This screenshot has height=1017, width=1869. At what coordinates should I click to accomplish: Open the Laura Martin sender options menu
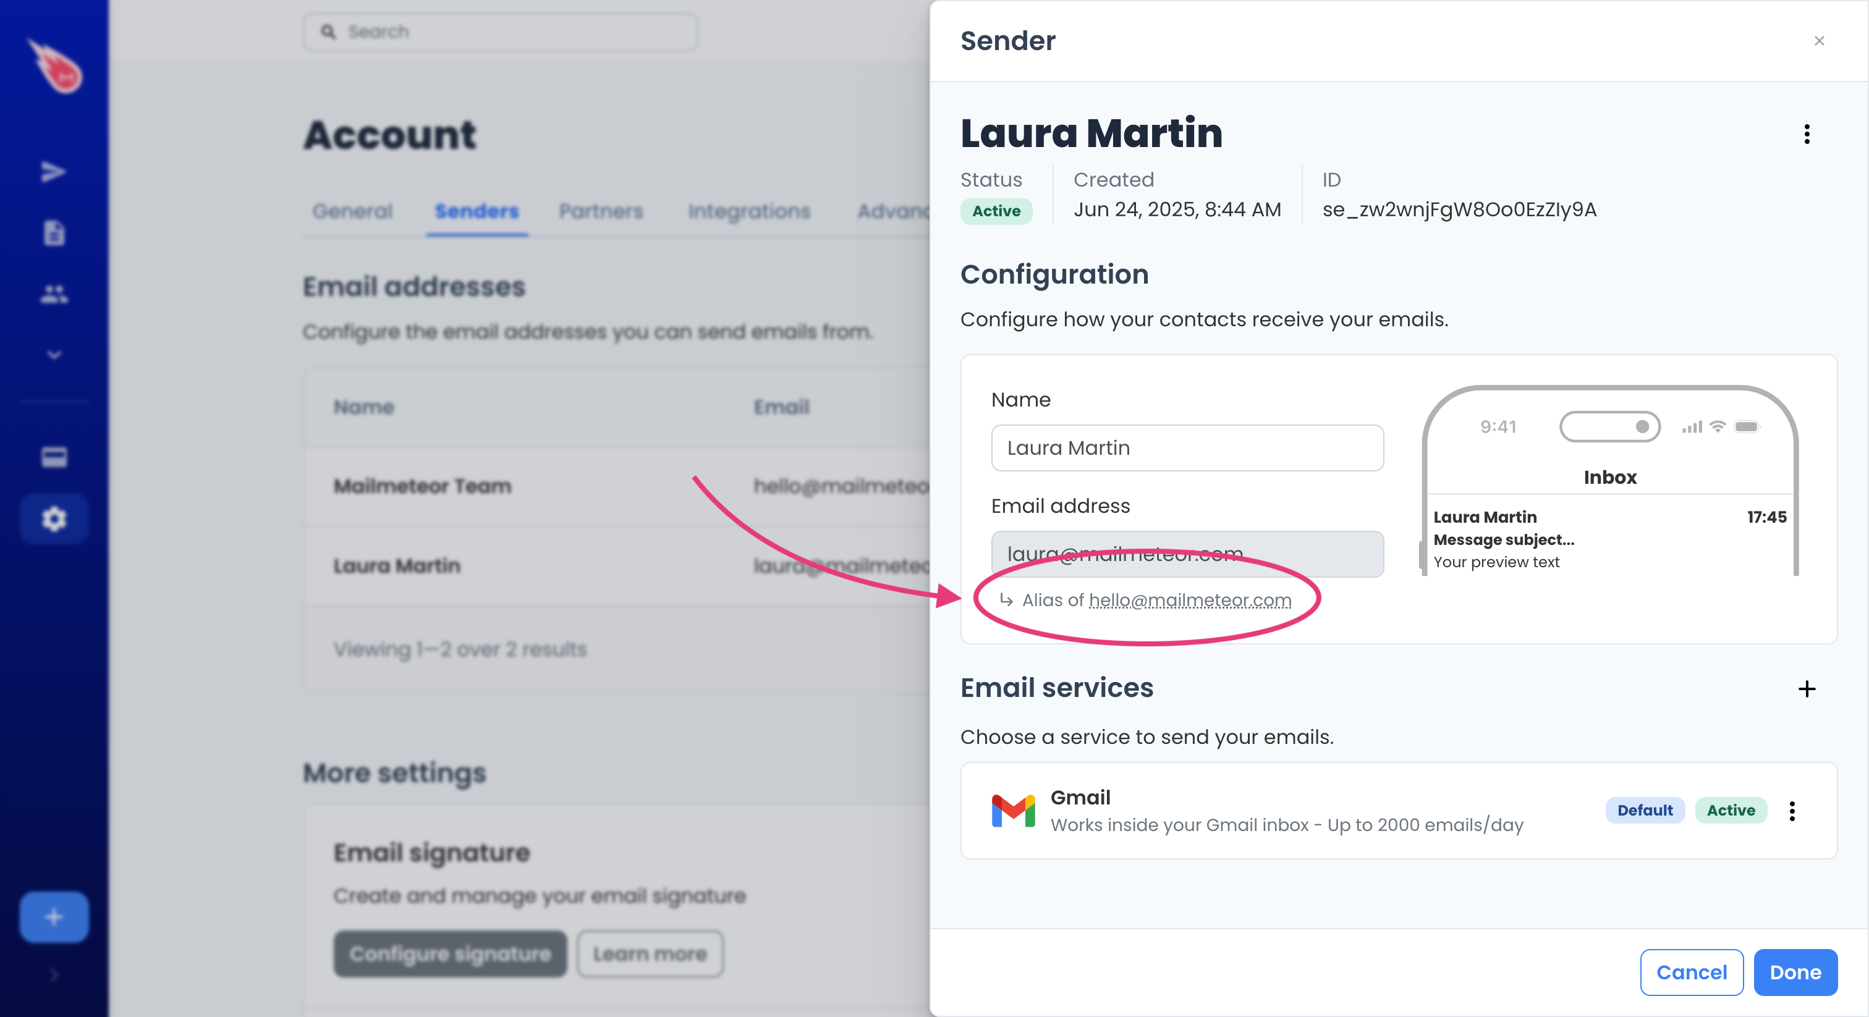click(1807, 134)
